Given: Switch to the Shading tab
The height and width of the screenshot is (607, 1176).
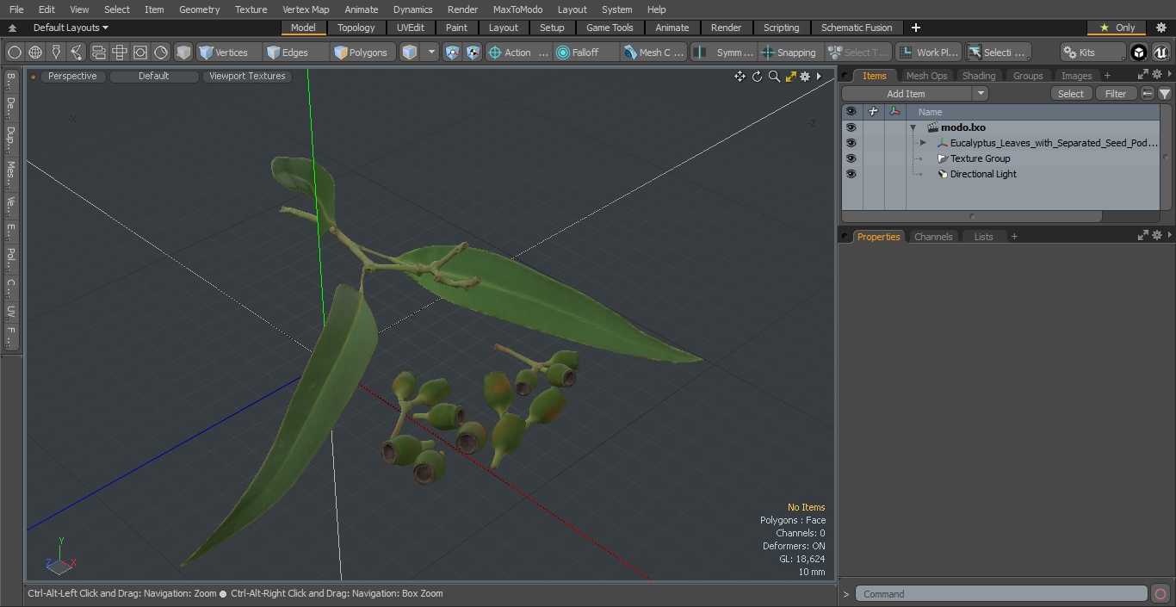Looking at the screenshot, I should pyautogui.click(x=979, y=76).
